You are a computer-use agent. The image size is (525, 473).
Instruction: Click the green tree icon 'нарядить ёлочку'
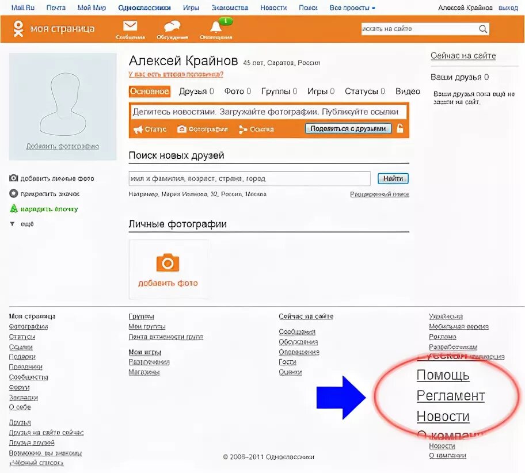(14, 209)
